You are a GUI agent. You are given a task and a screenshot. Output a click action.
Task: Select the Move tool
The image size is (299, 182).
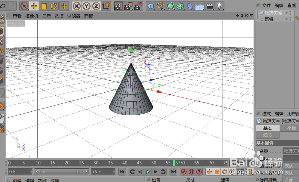pos(34,6)
